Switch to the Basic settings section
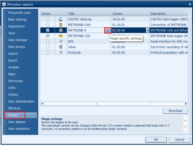 (x=17, y=20)
